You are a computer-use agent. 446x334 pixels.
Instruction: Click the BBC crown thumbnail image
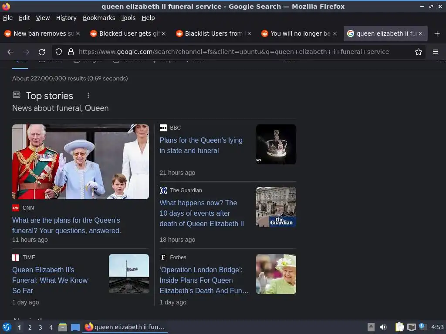click(x=276, y=144)
